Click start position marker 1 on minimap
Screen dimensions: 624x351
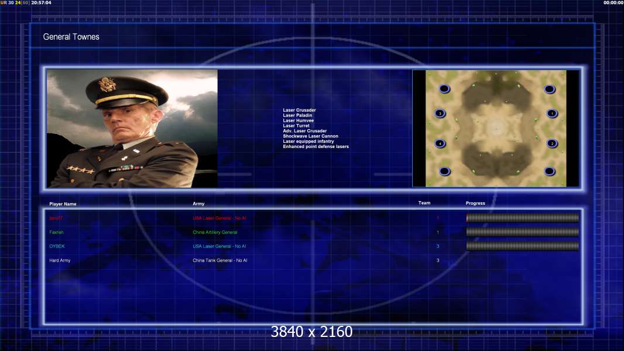click(x=552, y=113)
